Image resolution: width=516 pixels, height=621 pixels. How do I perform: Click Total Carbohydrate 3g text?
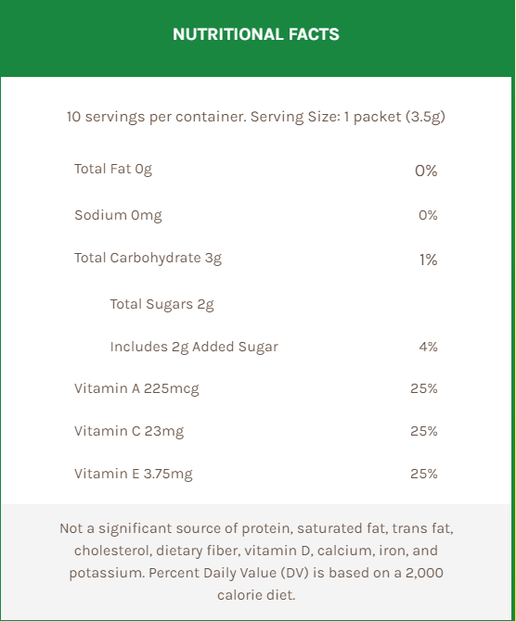(148, 259)
